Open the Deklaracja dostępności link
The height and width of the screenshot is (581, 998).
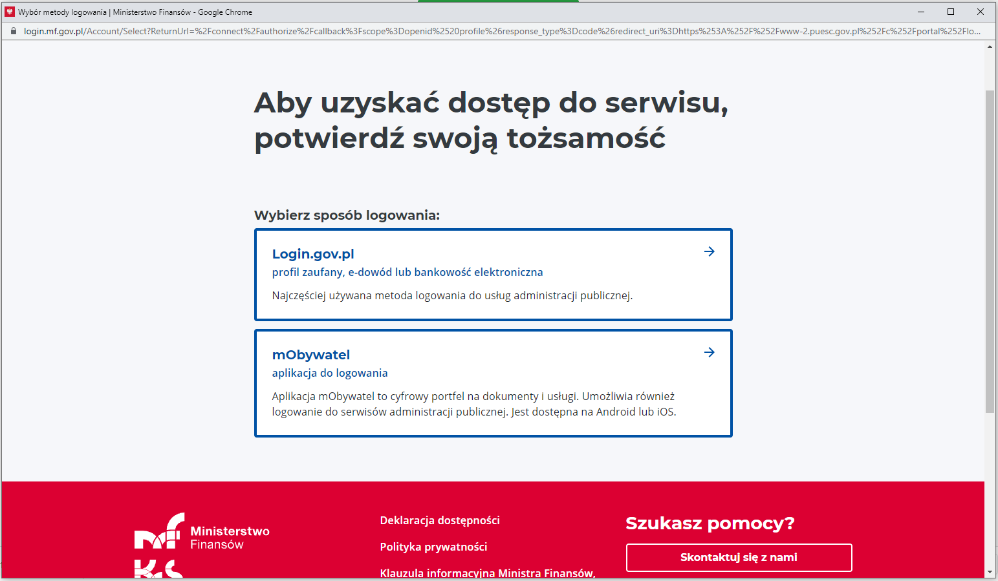pyautogui.click(x=440, y=520)
